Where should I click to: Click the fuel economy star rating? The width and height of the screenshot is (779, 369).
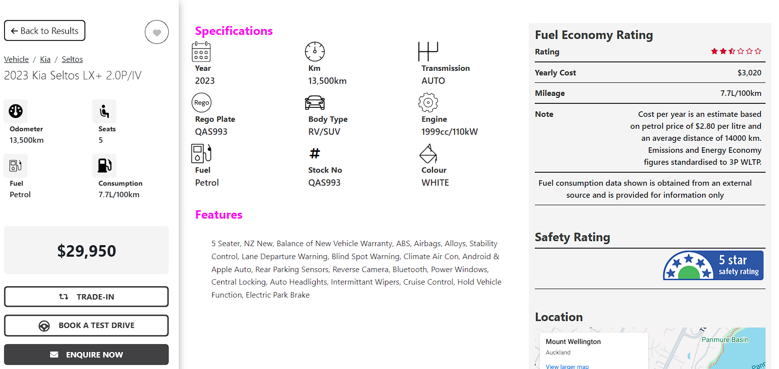tap(736, 51)
